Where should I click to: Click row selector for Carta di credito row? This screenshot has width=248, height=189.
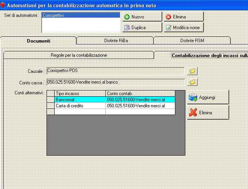[51, 106]
